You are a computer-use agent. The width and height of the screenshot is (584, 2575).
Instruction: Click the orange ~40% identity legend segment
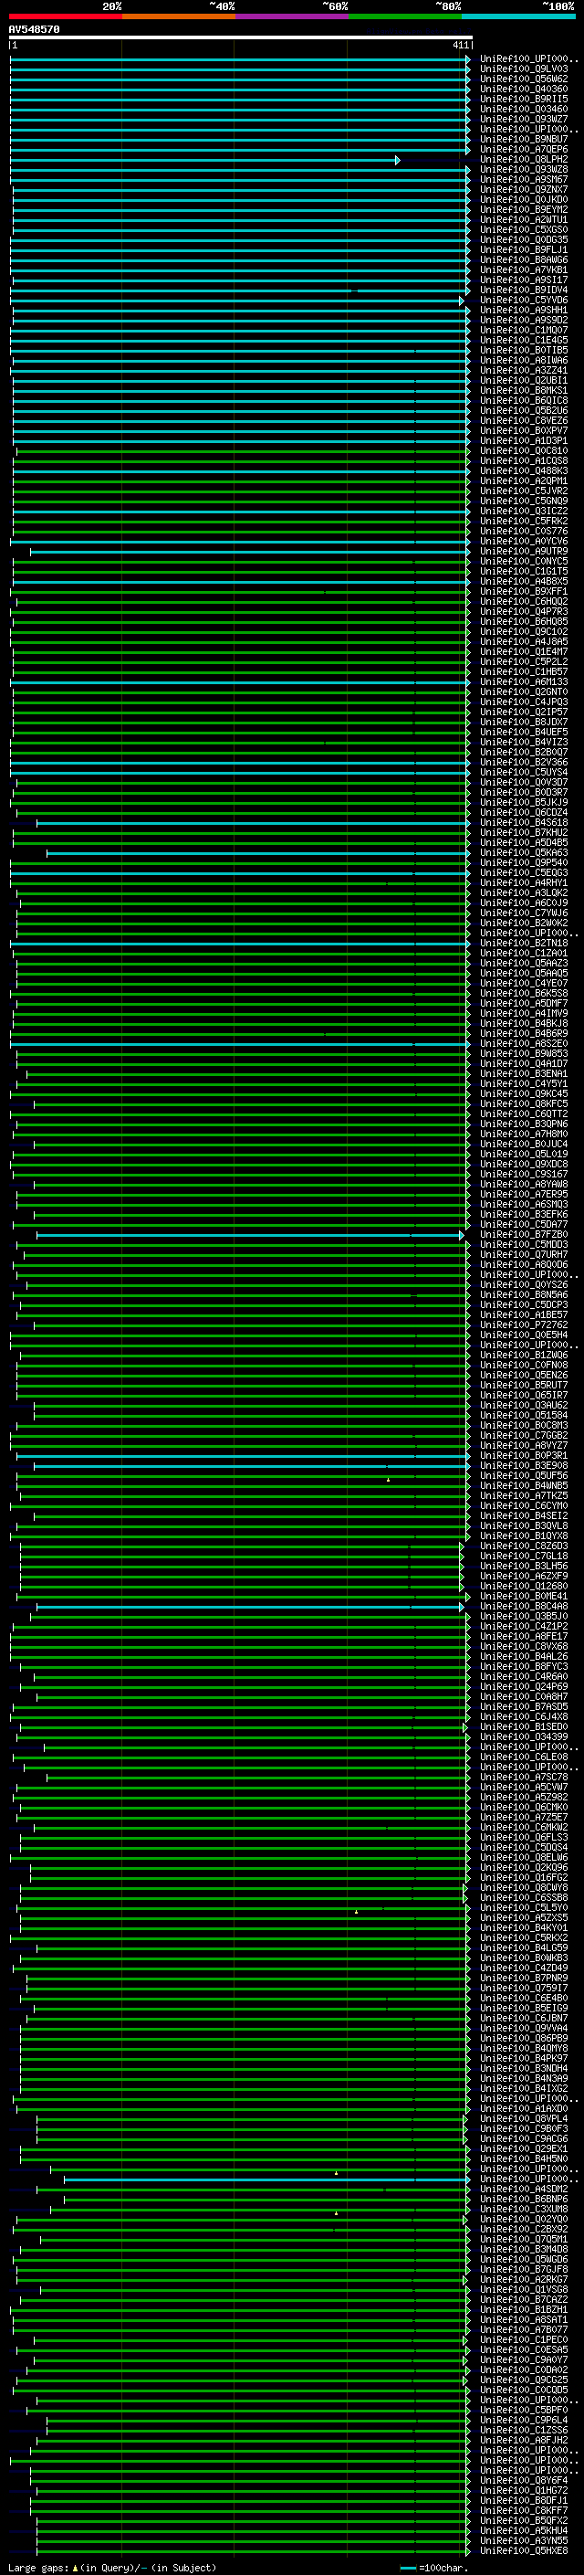179,17
